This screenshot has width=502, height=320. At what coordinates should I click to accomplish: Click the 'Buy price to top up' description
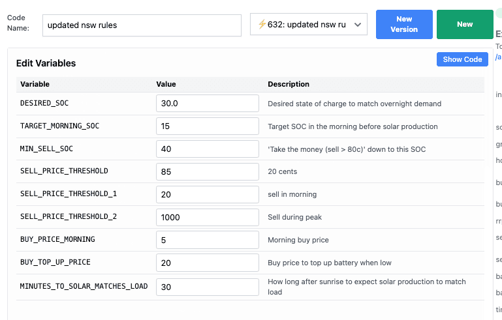(x=330, y=263)
